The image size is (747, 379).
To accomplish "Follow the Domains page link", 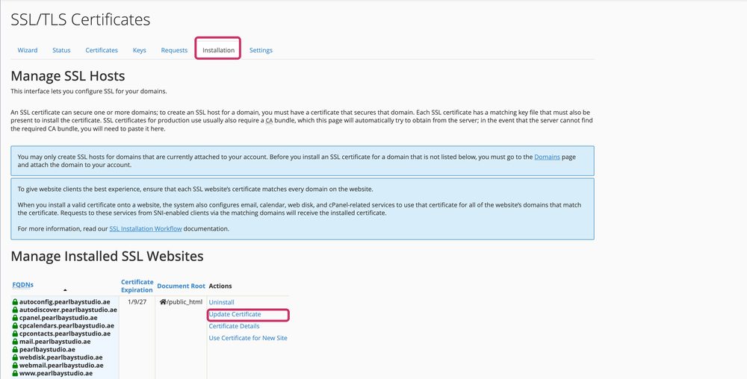I will click(x=547, y=157).
